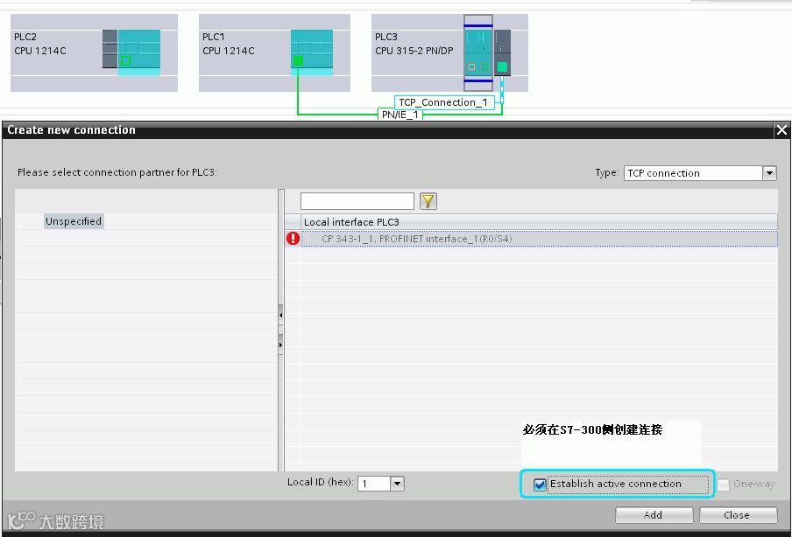This screenshot has width=792, height=537.
Task: Click PLC2 Ethernet port square
Action: [x=126, y=61]
